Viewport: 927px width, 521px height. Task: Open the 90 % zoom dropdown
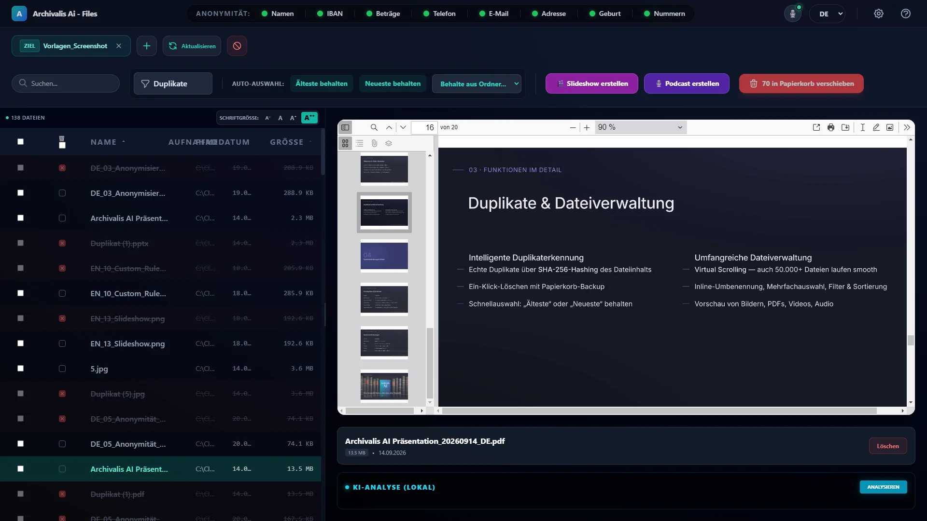(641, 127)
